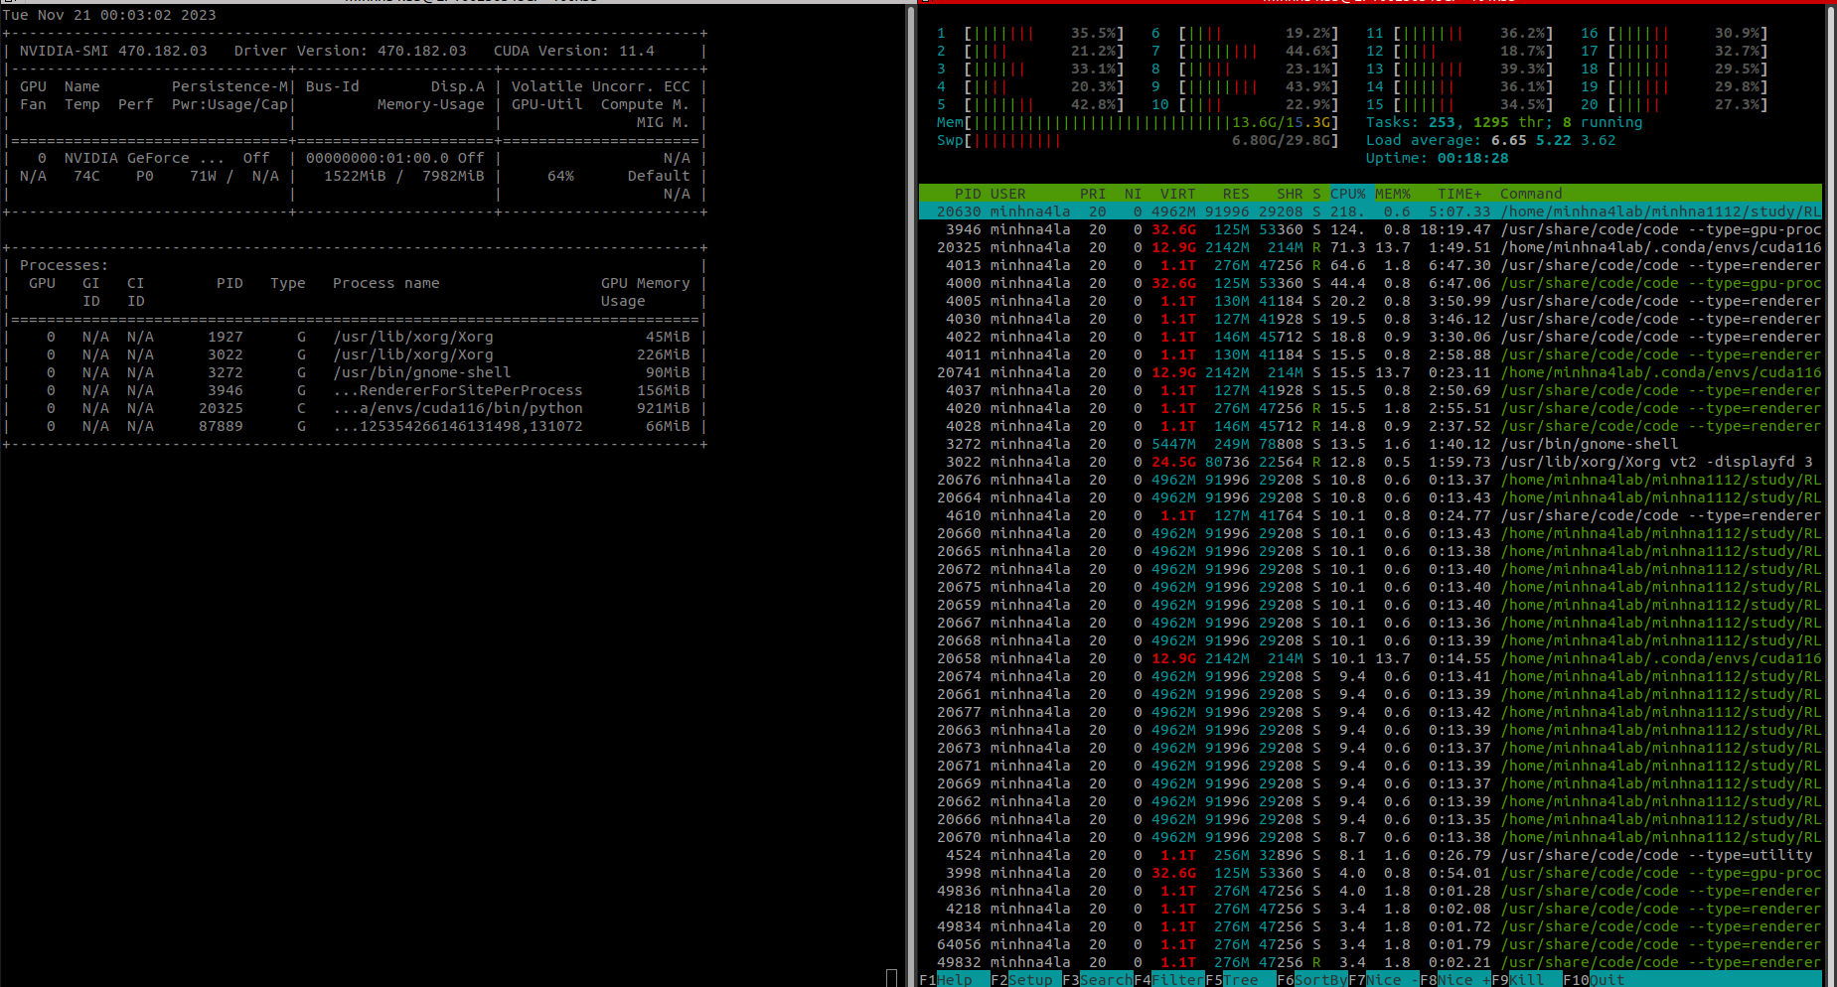Sort by VIRT column header

click(1177, 194)
